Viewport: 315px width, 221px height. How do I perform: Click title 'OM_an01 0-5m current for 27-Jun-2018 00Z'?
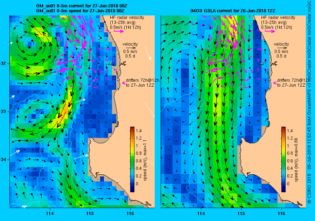pos(82,6)
